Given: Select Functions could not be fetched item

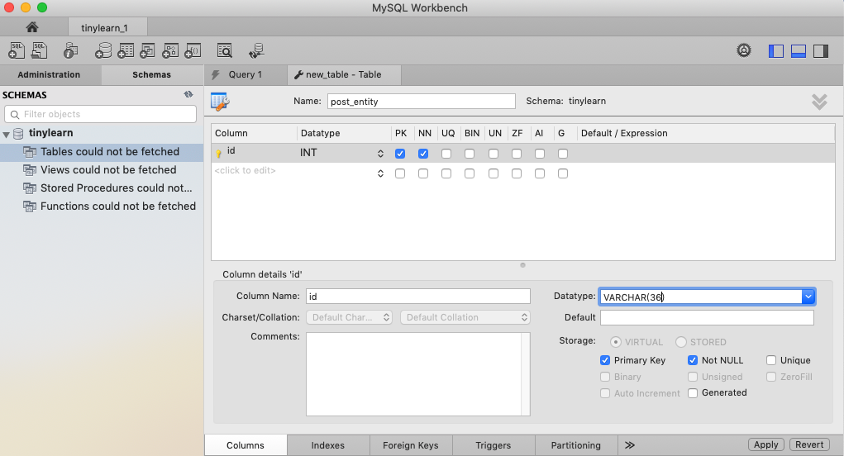Looking at the screenshot, I should pos(102,207).
